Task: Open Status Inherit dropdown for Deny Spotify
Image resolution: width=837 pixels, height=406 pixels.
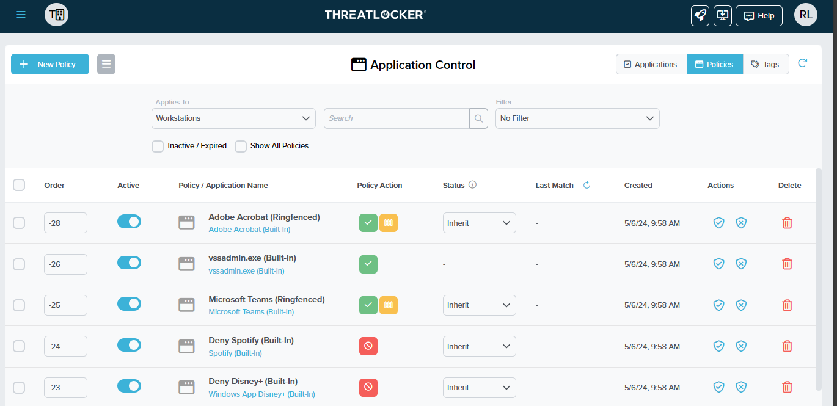Action: pos(480,346)
